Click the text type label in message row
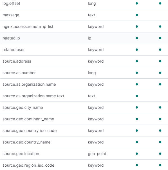168x170 pixels. tap(91, 15)
